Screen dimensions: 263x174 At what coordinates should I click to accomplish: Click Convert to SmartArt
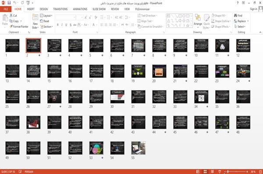click(150, 27)
